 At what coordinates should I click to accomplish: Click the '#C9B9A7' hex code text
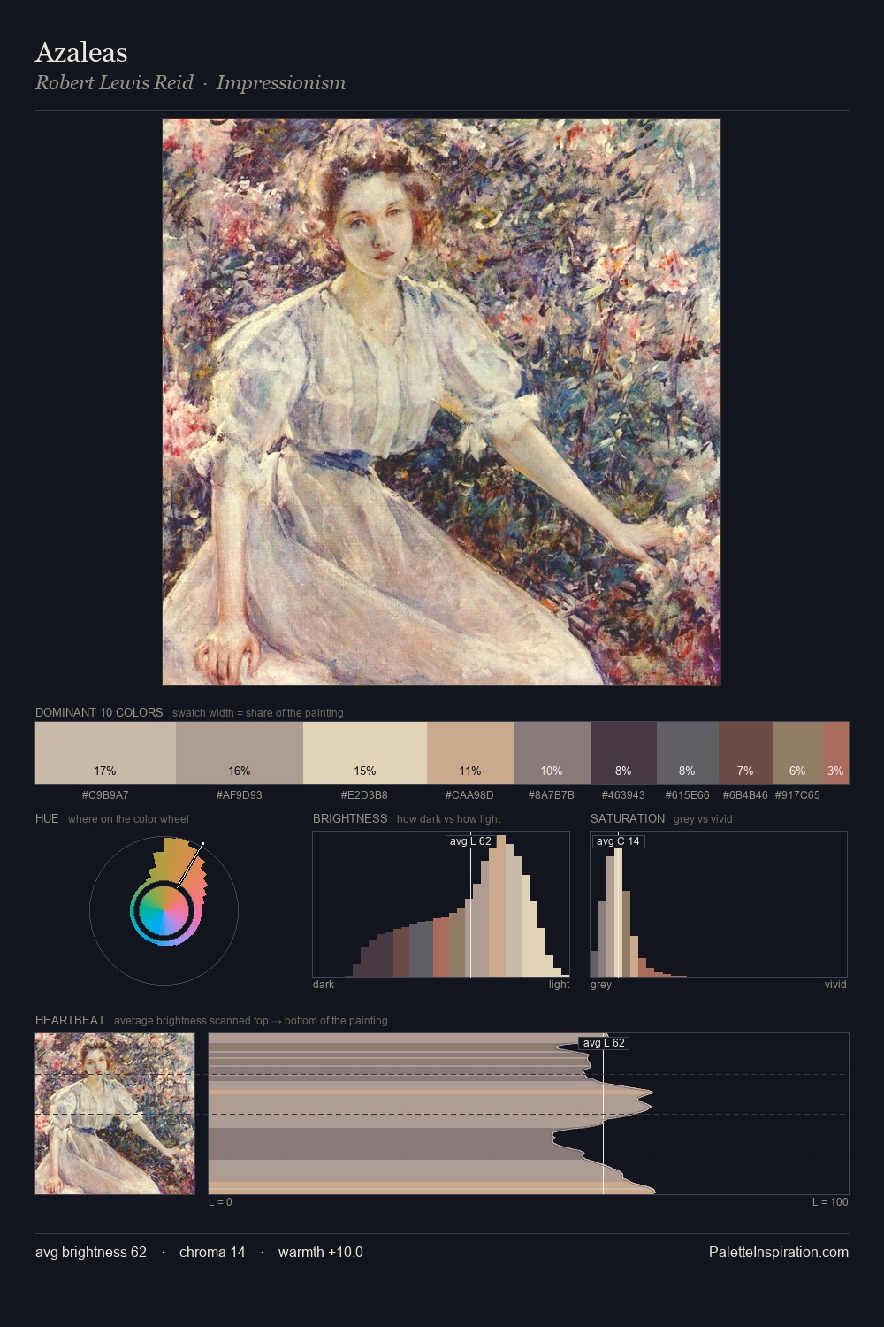(105, 795)
